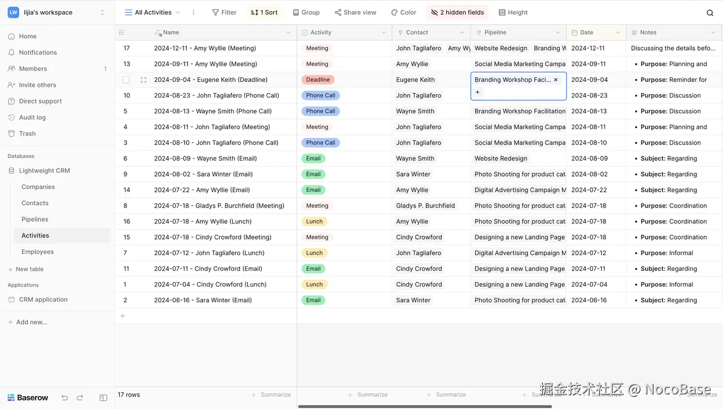Click Summarize under Name column
This screenshot has width=723, height=409.
(271, 395)
